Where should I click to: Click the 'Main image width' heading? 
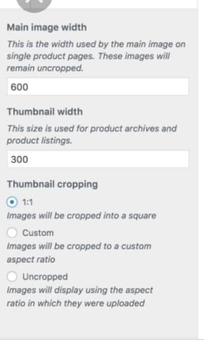coord(47,27)
